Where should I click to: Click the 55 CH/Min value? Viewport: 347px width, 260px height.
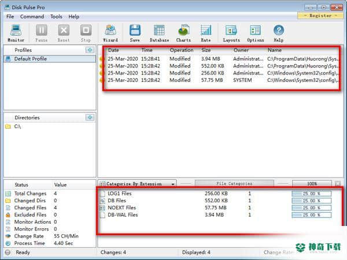point(66,236)
